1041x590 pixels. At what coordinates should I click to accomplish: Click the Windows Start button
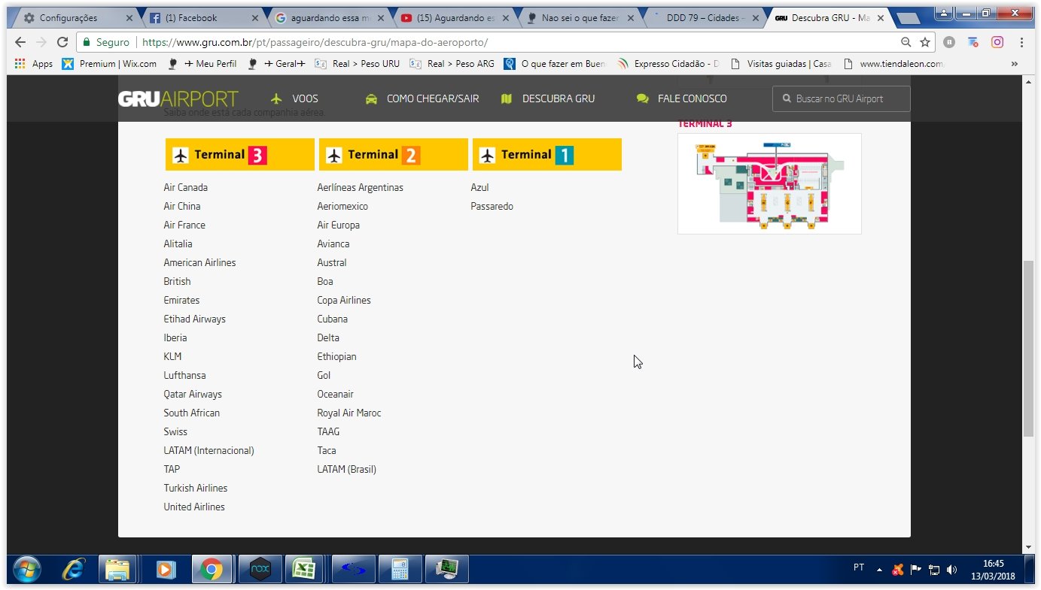[27, 570]
